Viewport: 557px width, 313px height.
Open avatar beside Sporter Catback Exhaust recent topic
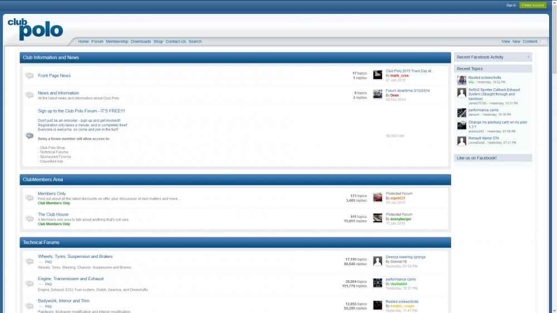click(x=461, y=93)
